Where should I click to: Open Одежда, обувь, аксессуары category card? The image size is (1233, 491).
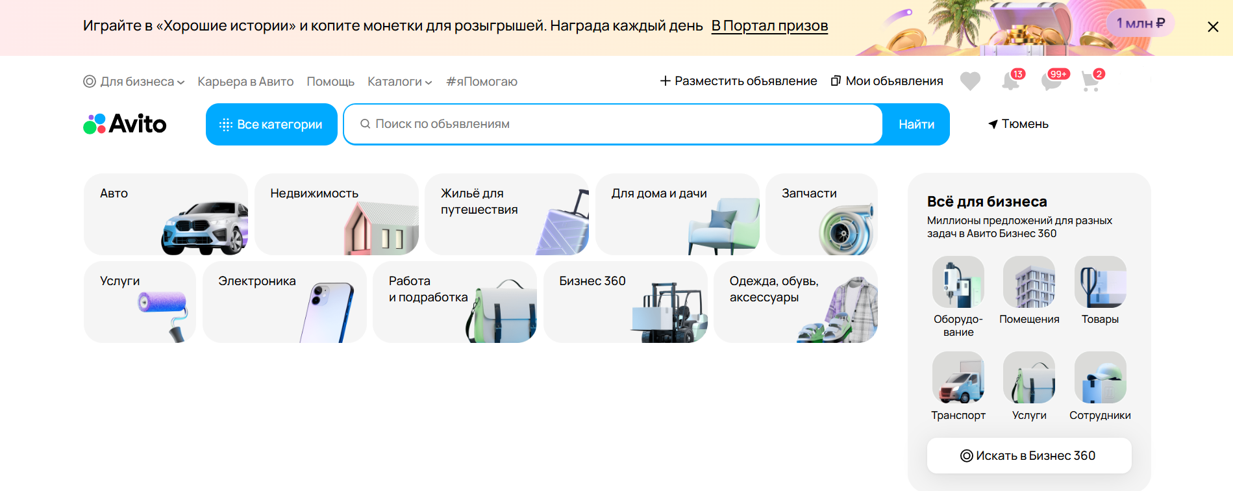[x=795, y=302]
